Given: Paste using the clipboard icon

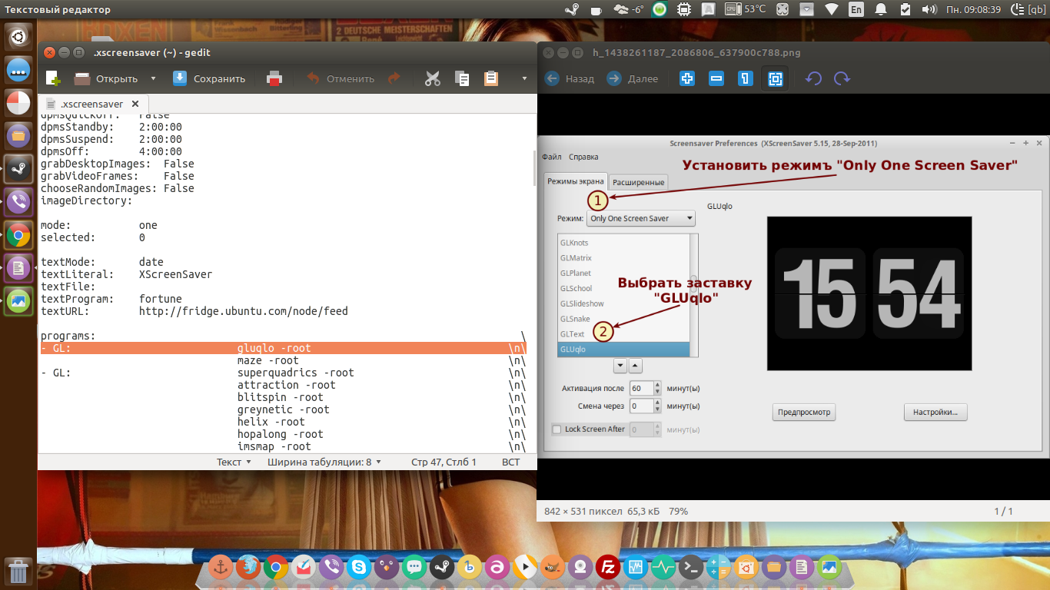Looking at the screenshot, I should pyautogui.click(x=490, y=78).
